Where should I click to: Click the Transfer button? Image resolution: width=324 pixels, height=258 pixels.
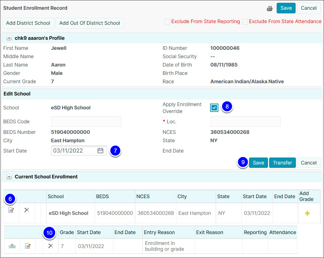click(282, 163)
